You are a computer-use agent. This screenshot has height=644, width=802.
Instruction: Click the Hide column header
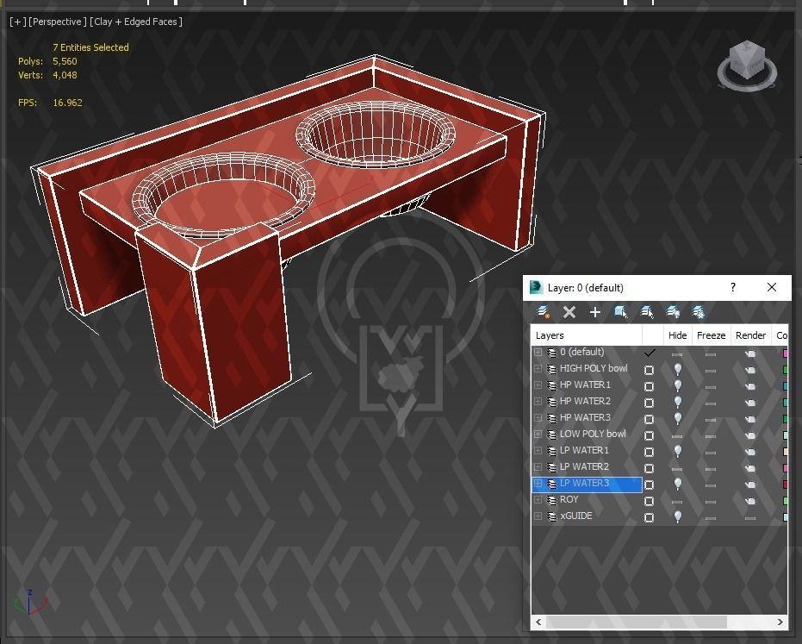point(678,335)
